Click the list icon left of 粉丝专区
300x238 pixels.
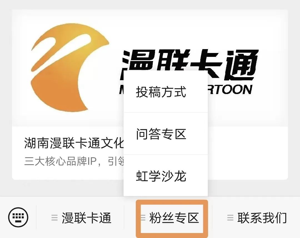pos(143,217)
